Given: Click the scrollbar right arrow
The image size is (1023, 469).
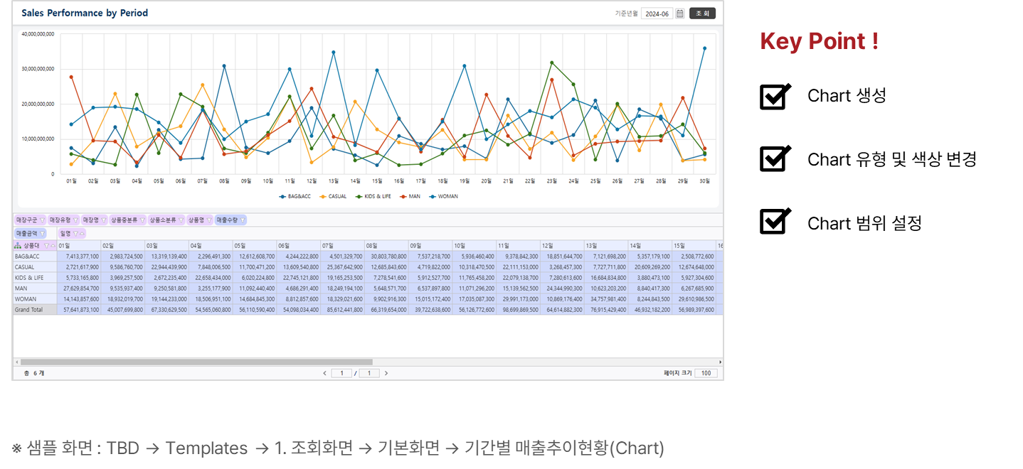Looking at the screenshot, I should click(720, 362).
